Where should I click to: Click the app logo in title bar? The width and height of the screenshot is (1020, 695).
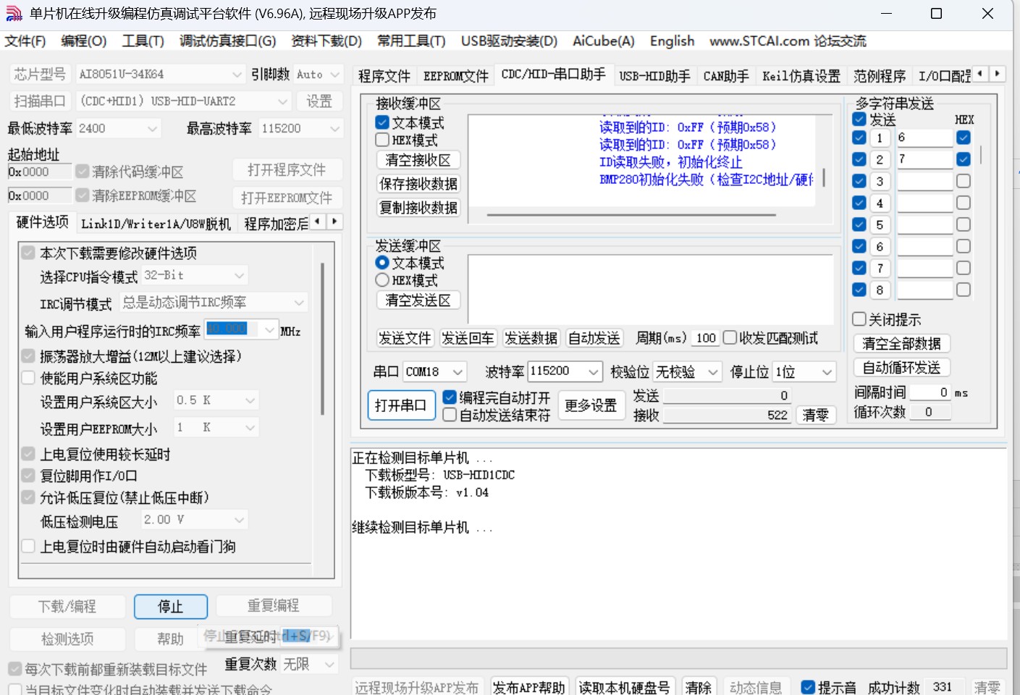tap(14, 14)
